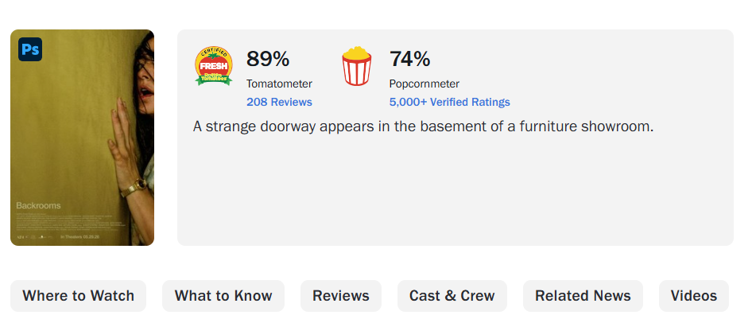The image size is (752, 319).
Task: Jump to Where to Watch section
Action: pyautogui.click(x=78, y=295)
